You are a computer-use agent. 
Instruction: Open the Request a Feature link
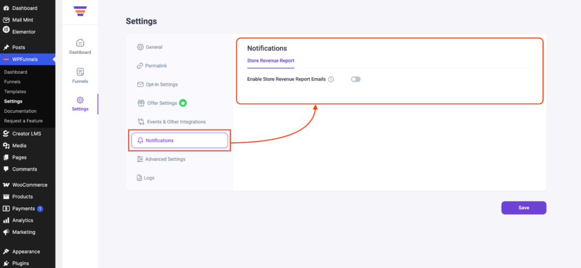tap(23, 121)
